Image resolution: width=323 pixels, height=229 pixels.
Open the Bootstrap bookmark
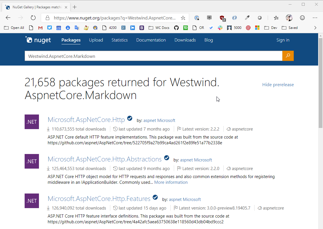142,28
